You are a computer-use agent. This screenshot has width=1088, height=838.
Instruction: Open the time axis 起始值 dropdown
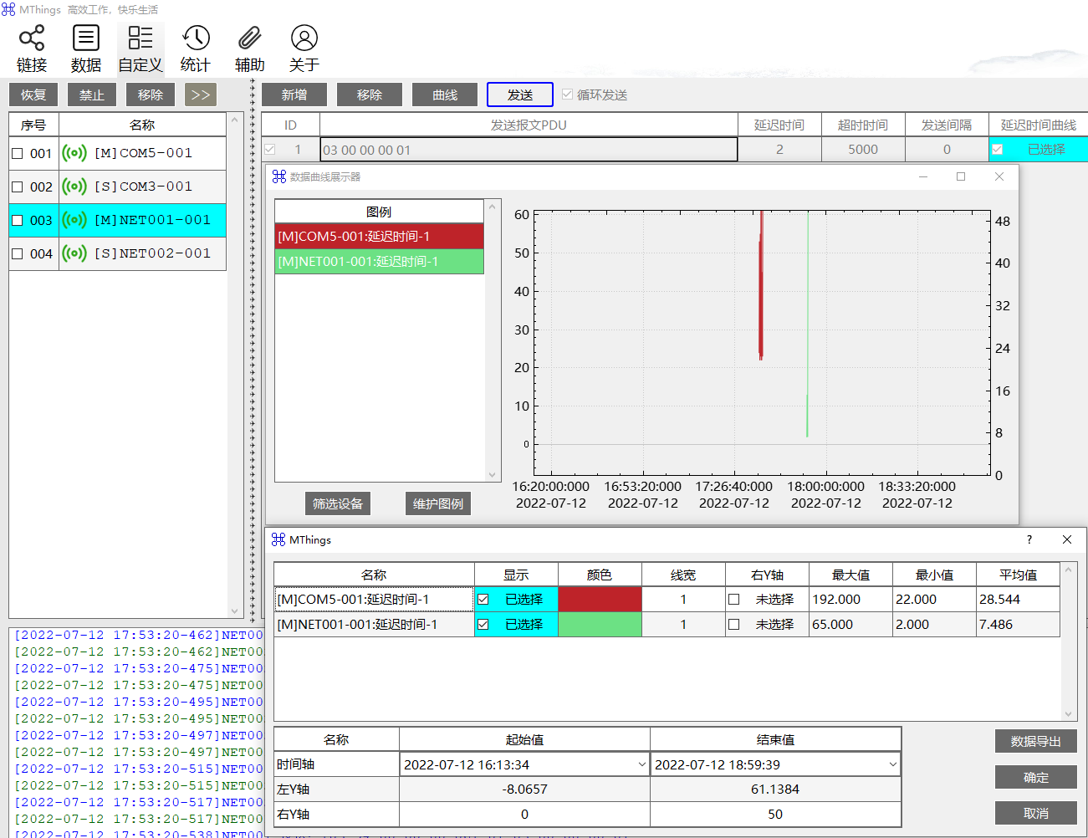click(x=641, y=764)
